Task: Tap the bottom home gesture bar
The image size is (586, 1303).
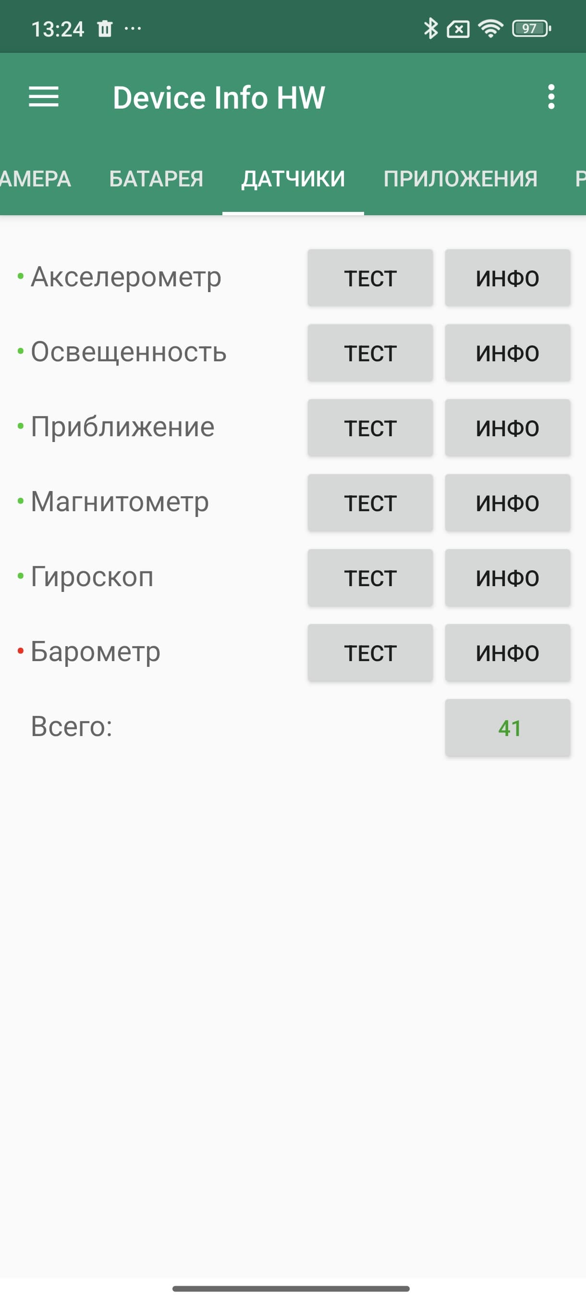Action: [x=291, y=1288]
